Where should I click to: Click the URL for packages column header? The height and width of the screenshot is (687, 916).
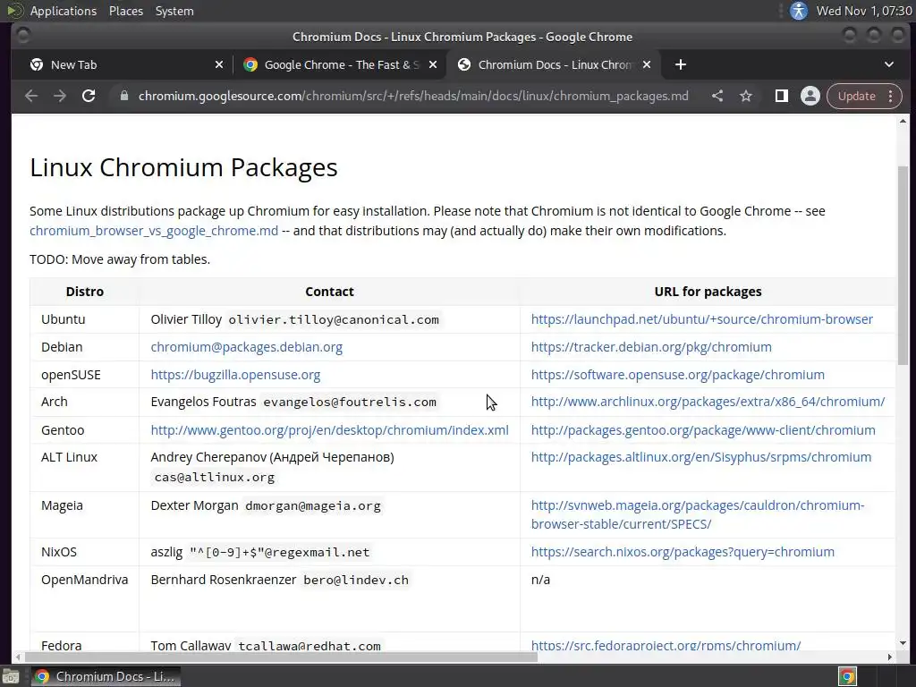pos(708,292)
